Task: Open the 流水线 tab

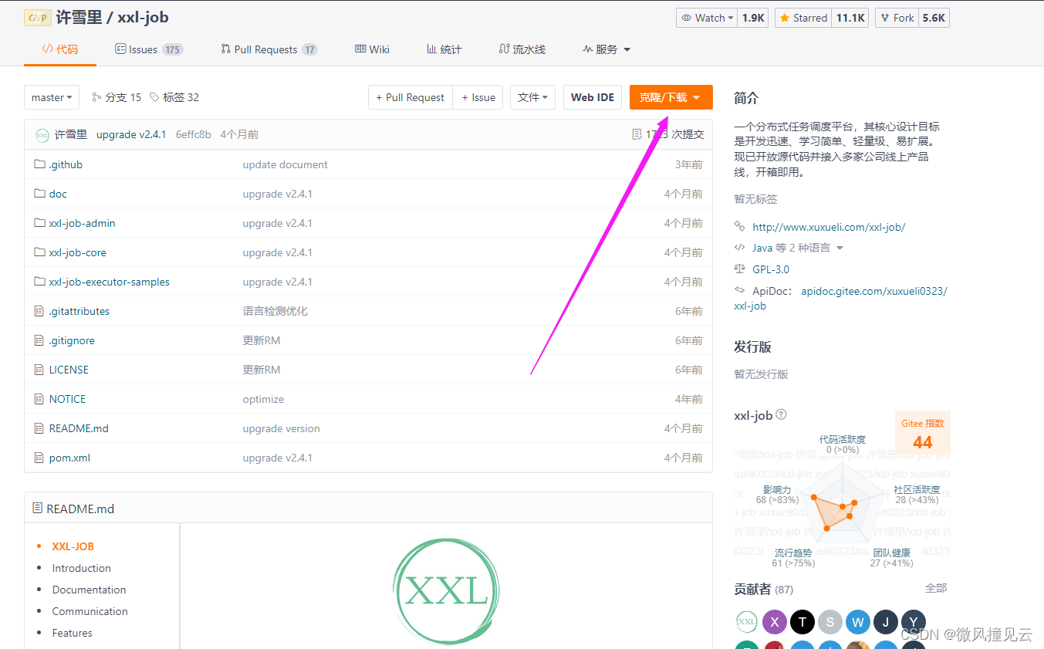Action: point(522,49)
